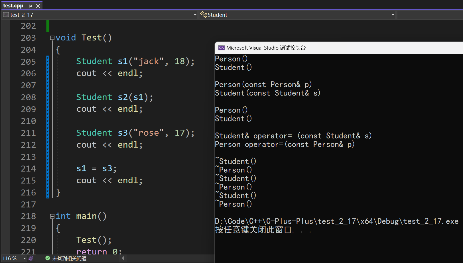The image size is (463, 263).
Task: Click the 按任意键关闭此窗口 prompt in console
Action: coord(263,230)
